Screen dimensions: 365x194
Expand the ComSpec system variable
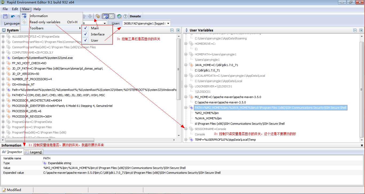[x=3, y=58]
